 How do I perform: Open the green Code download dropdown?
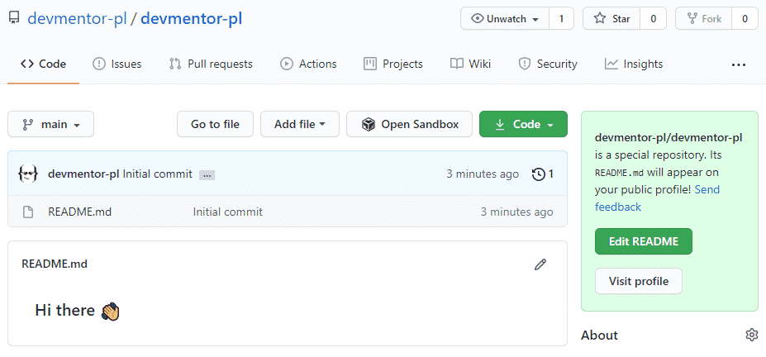(523, 124)
